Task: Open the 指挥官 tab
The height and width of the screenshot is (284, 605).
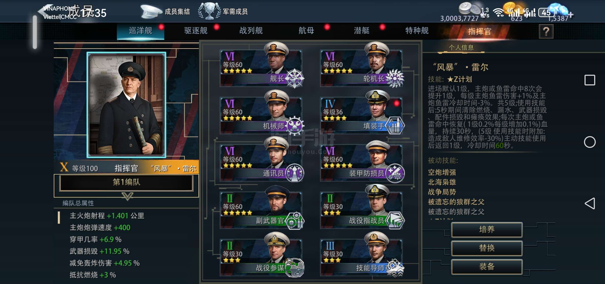Action: click(x=479, y=31)
